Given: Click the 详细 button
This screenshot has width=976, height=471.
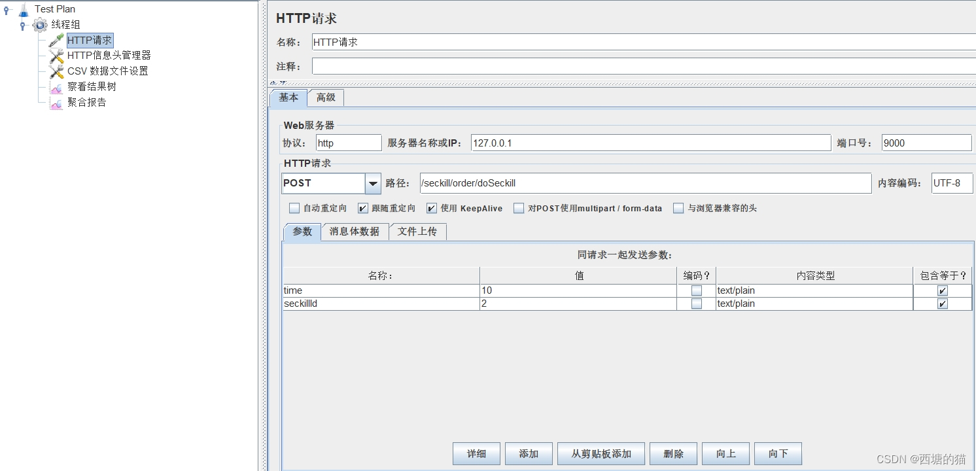Looking at the screenshot, I should pyautogui.click(x=476, y=454).
